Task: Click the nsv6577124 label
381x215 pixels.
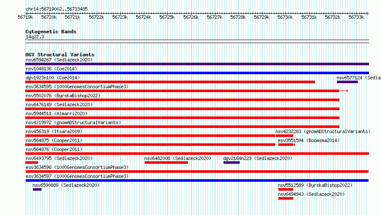Action: pyautogui.click(x=359, y=78)
